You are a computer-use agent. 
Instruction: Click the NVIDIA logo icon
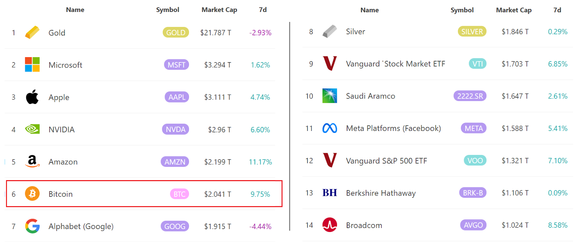(32, 129)
